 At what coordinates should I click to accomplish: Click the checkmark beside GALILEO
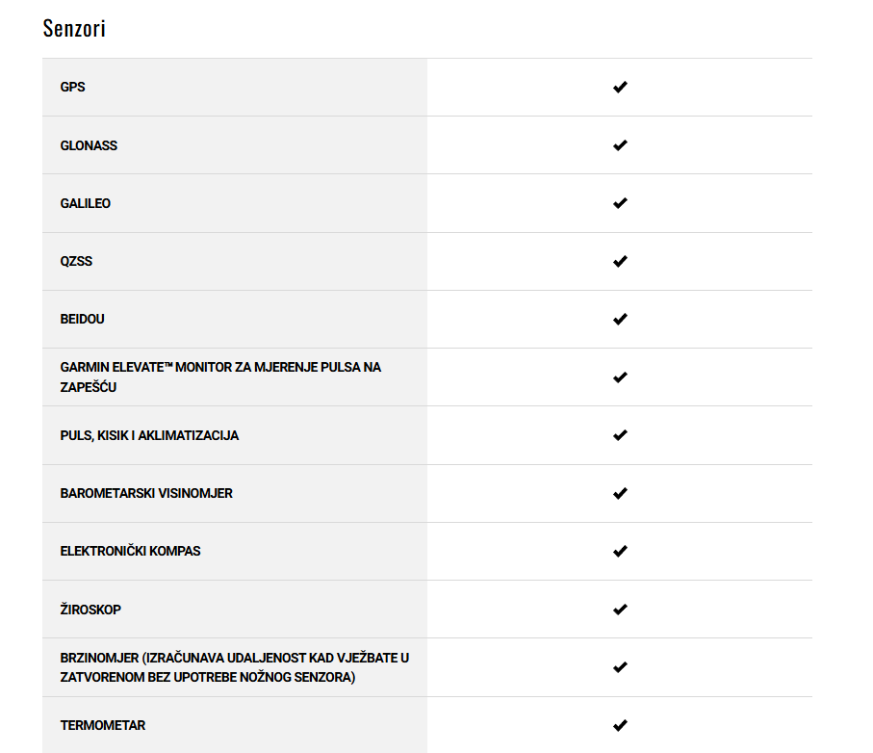[620, 203]
